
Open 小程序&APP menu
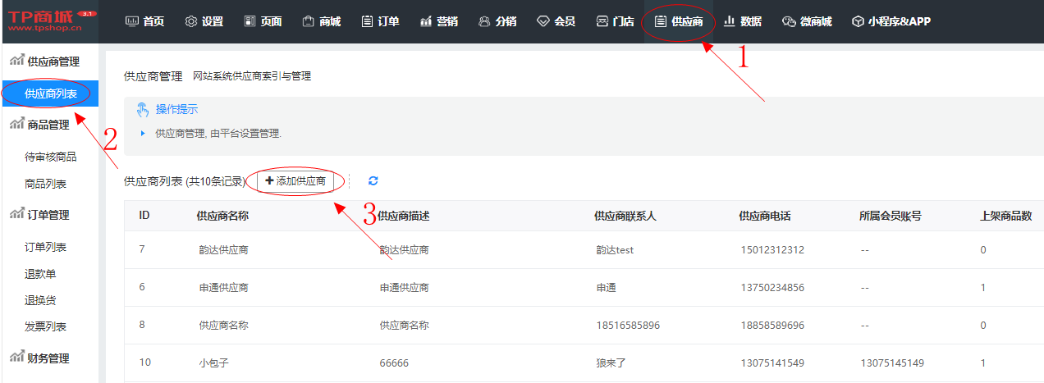click(891, 22)
